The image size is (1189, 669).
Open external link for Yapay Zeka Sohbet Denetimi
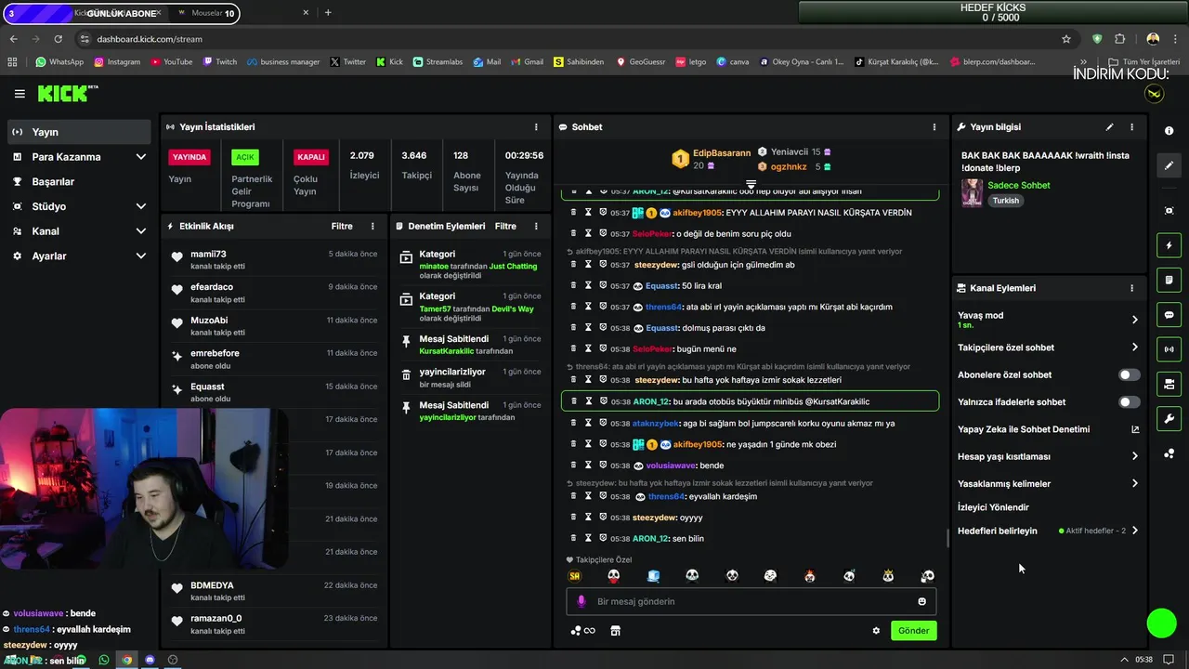click(x=1134, y=429)
